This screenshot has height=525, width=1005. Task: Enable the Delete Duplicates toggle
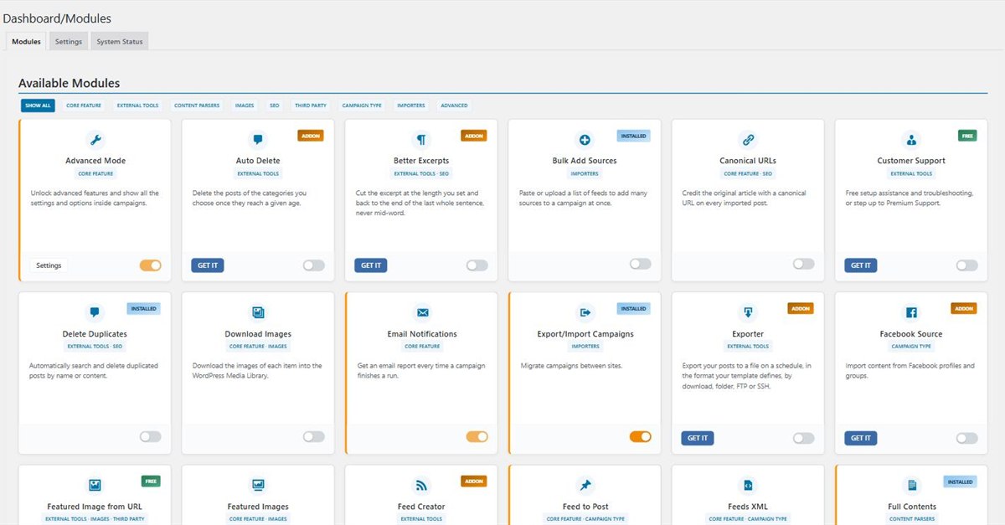coord(151,436)
